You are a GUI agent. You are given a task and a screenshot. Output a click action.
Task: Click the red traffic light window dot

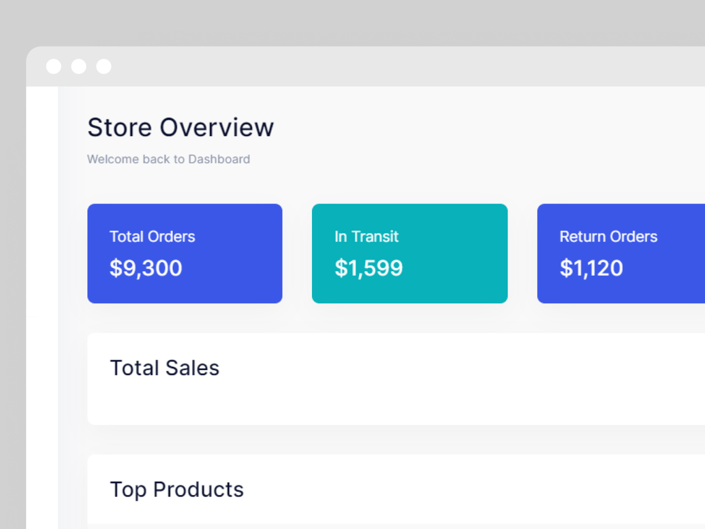[55, 66]
